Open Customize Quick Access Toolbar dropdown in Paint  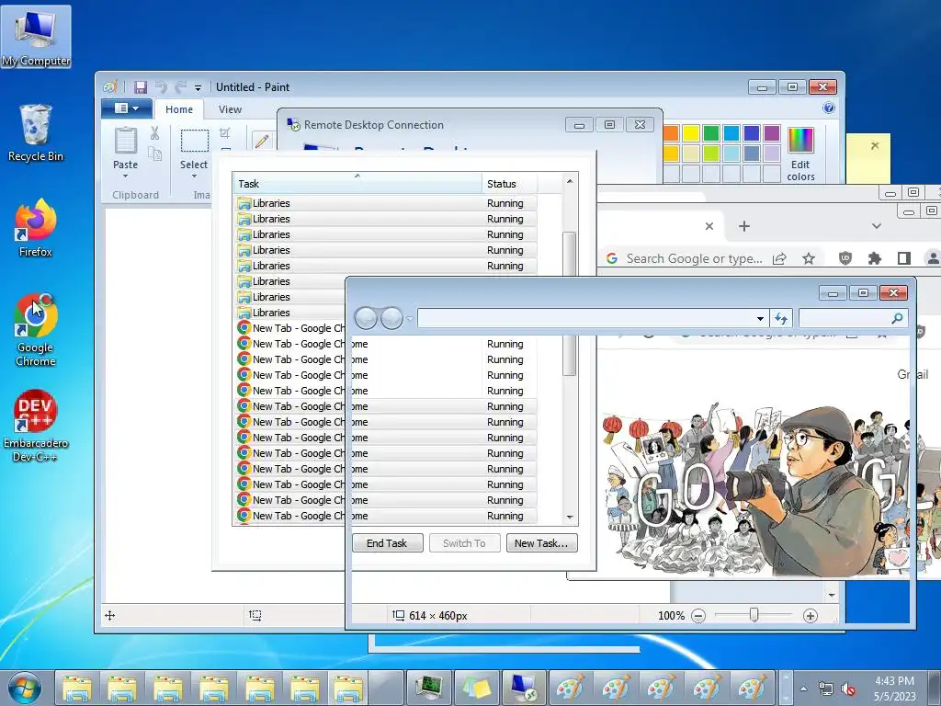[x=198, y=87]
